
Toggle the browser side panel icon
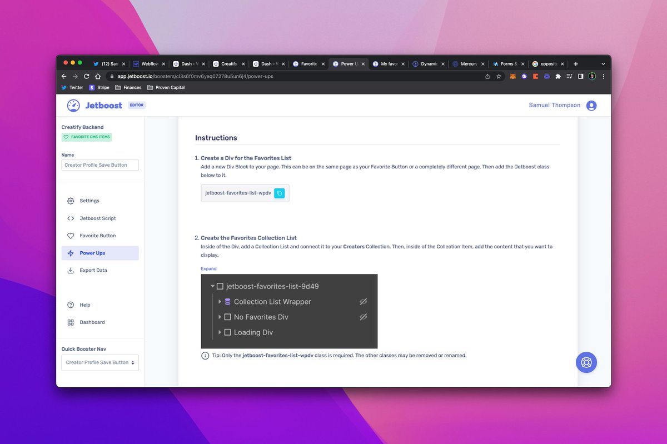[580, 76]
